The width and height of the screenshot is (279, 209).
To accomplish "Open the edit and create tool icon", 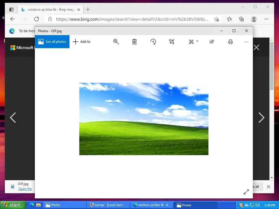I will [x=191, y=42].
